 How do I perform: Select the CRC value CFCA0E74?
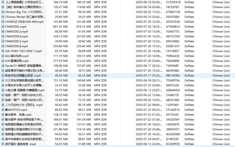click(x=173, y=110)
